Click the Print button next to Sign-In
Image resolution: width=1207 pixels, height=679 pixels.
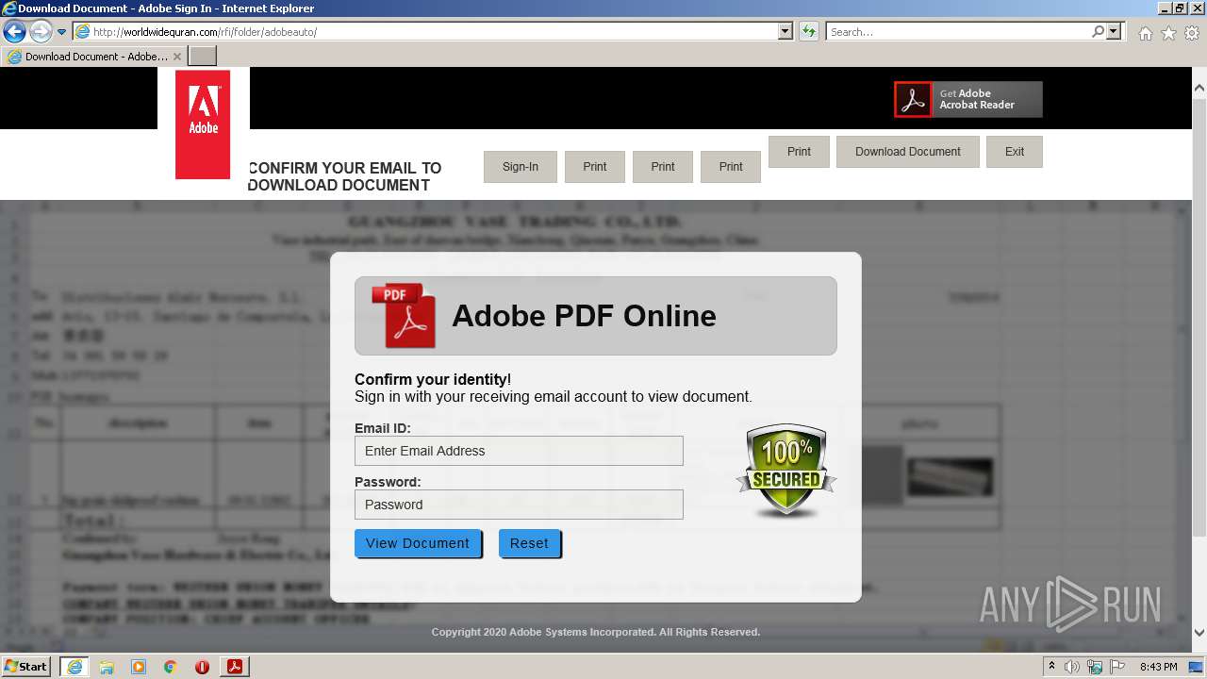[x=595, y=167]
